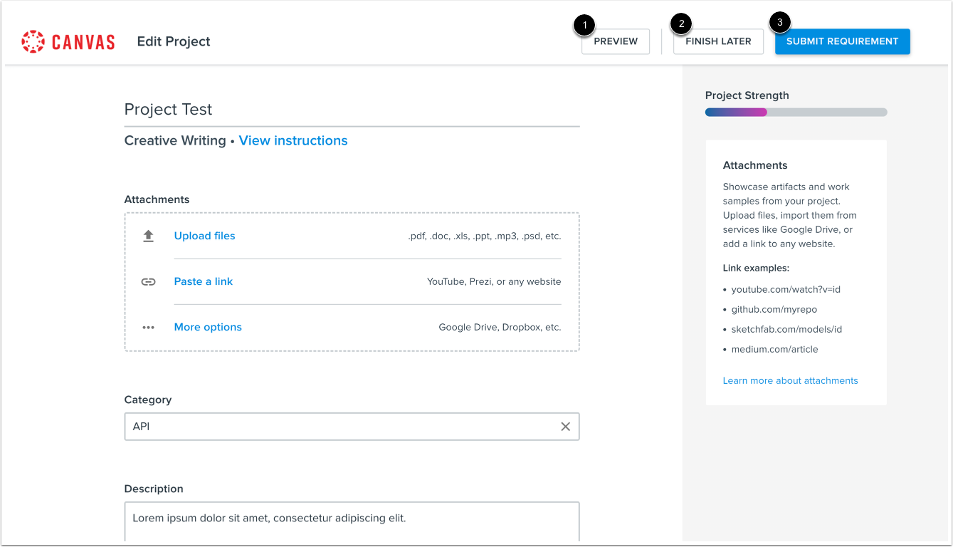Click the Project Strength progress bar
The width and height of the screenshot is (953, 547).
coord(796,112)
